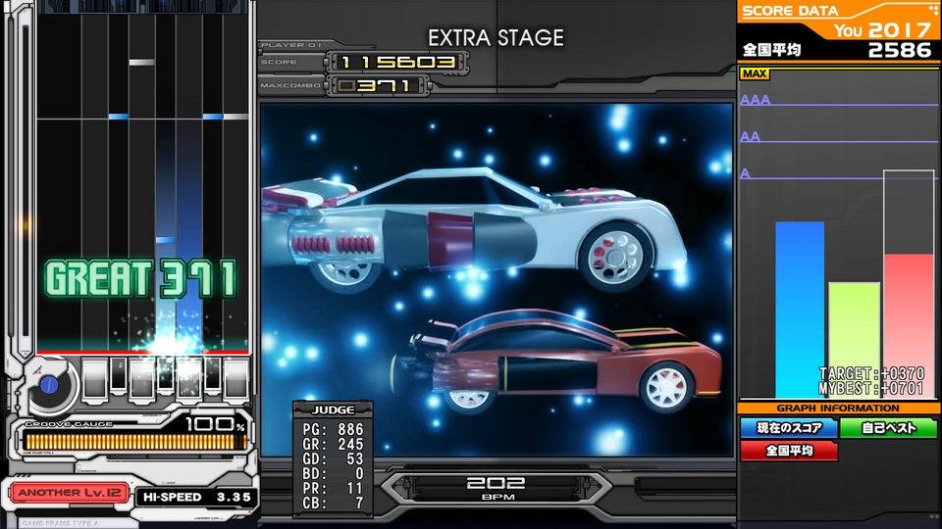Screen dimensions: 942x529
Task: Click the green personal best graph bar
Action: tap(855, 340)
